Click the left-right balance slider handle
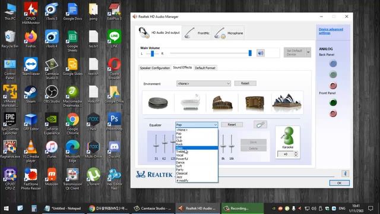 tap(153, 53)
